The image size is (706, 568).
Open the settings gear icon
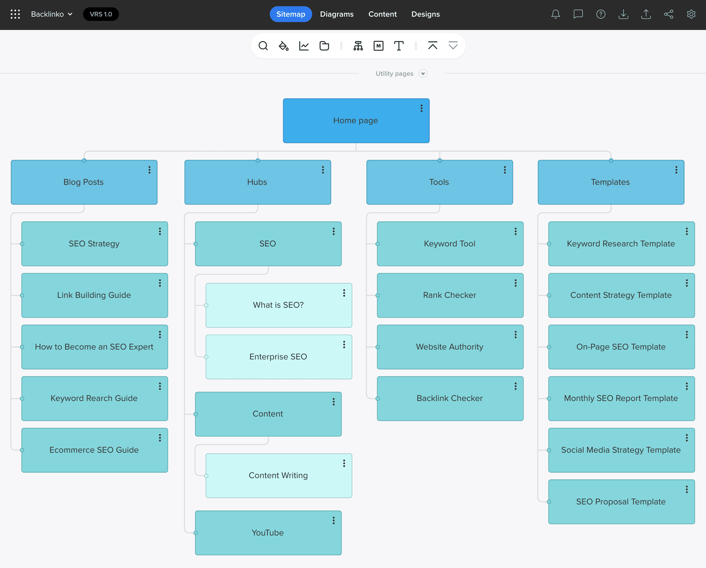click(x=691, y=14)
